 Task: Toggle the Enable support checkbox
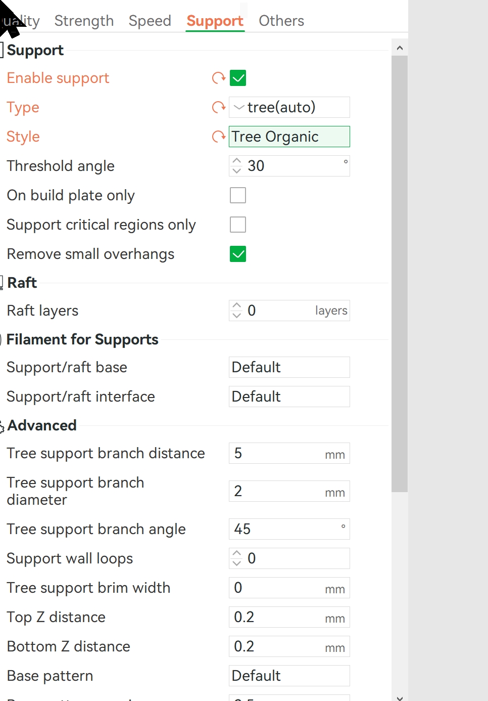238,78
